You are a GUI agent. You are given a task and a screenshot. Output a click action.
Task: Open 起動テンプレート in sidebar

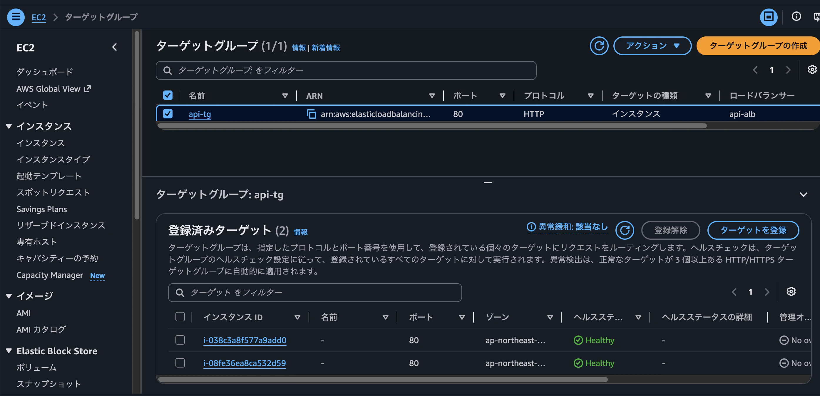(x=49, y=176)
